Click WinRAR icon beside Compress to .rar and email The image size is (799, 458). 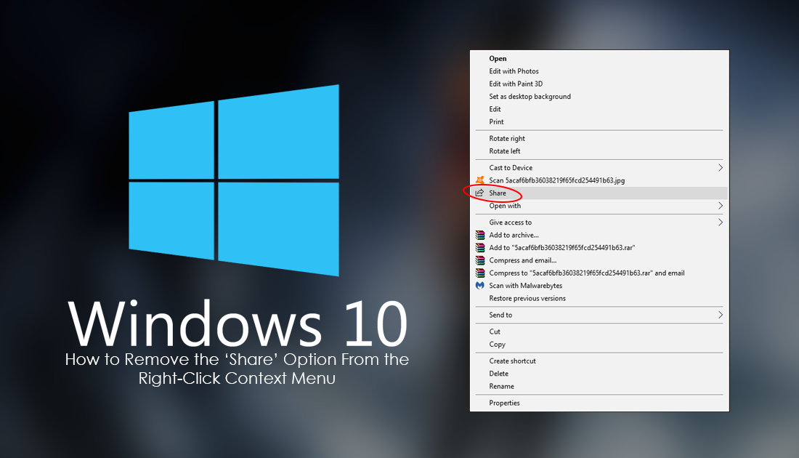(480, 273)
